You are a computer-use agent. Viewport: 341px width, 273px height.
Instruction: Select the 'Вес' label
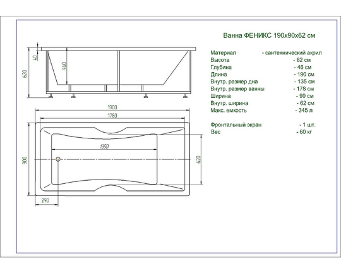(215, 132)
